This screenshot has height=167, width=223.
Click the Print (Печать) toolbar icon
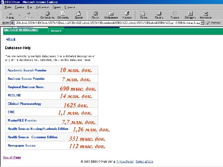point(159,14)
